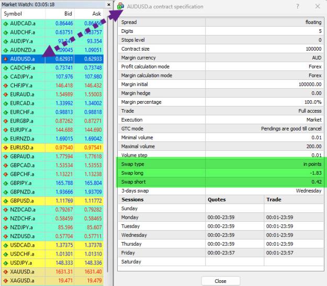Viewport: 327px width, 286px height.
Task: Click the XAUUSD.a bid price 1631.31
Action: tap(64, 272)
